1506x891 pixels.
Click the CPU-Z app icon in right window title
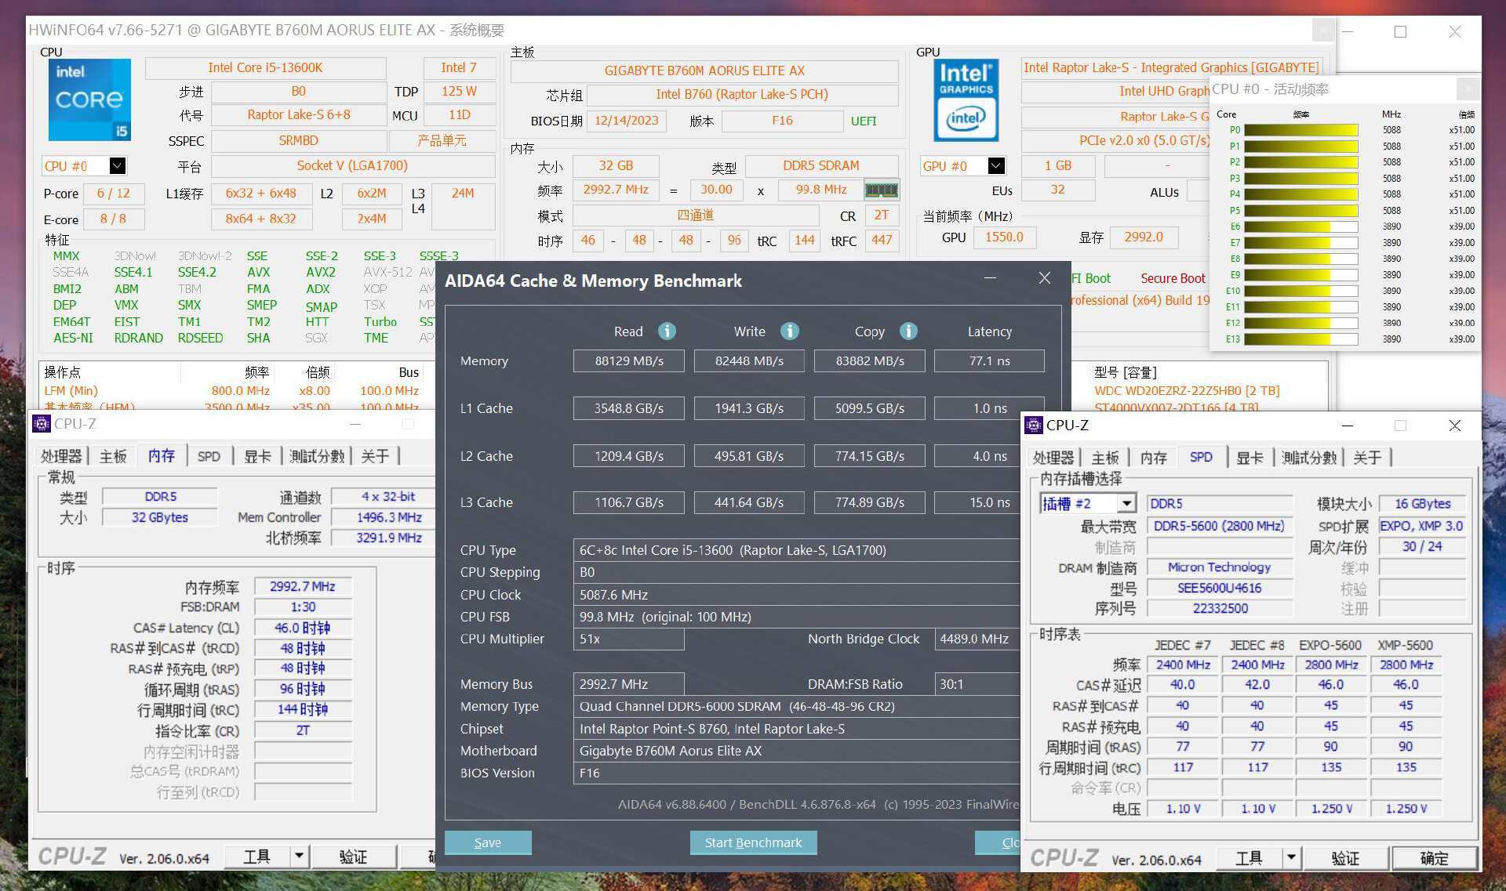(1034, 426)
